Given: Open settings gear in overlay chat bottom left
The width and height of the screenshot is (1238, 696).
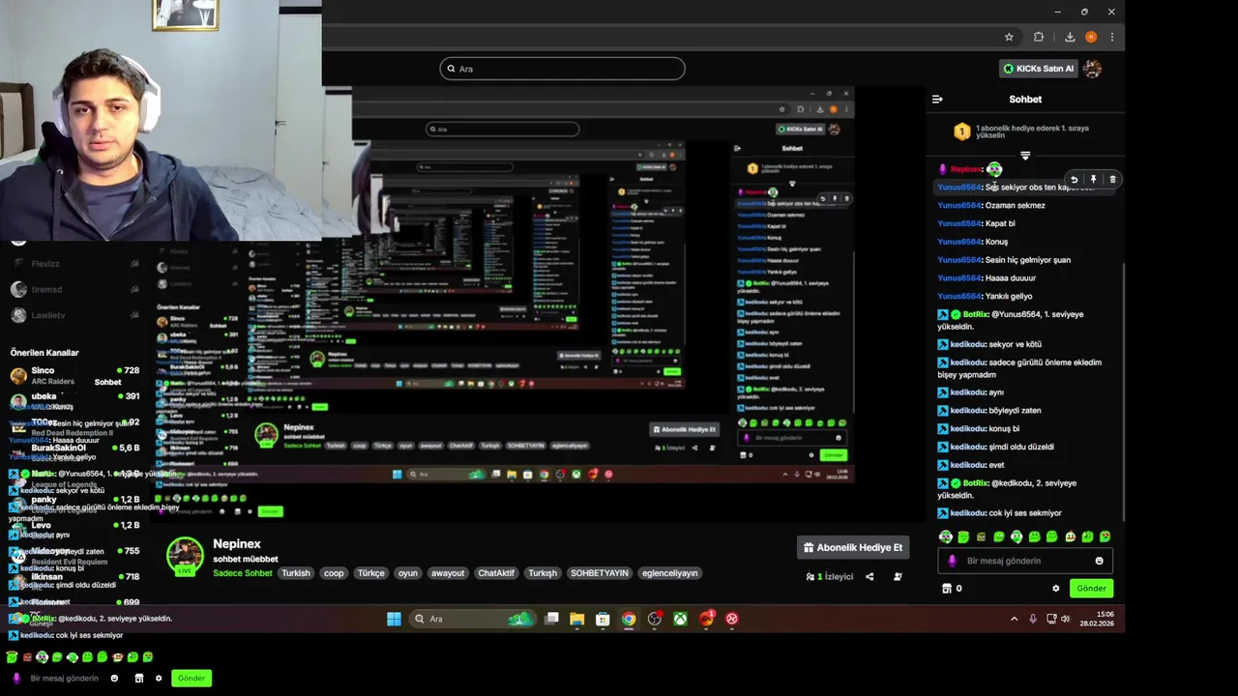Looking at the screenshot, I should click(159, 679).
